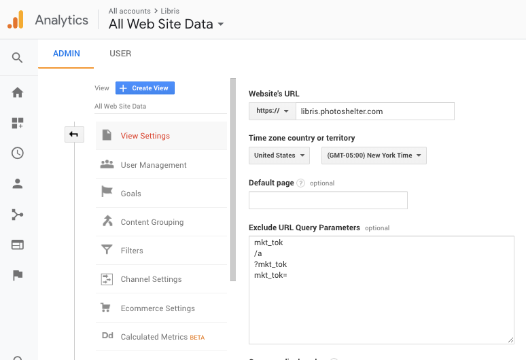
Task: Open the search icon in left sidebar
Action: [18, 58]
